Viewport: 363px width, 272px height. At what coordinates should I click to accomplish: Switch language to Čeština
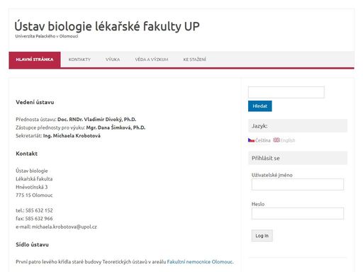(262, 140)
